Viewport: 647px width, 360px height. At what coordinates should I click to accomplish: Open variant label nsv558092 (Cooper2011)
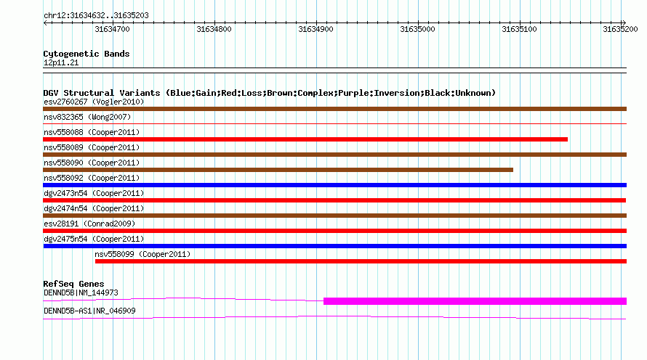click(92, 178)
